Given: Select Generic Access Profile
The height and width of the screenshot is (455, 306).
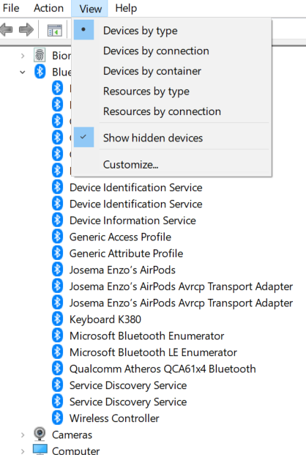Looking at the screenshot, I should [x=120, y=237].
